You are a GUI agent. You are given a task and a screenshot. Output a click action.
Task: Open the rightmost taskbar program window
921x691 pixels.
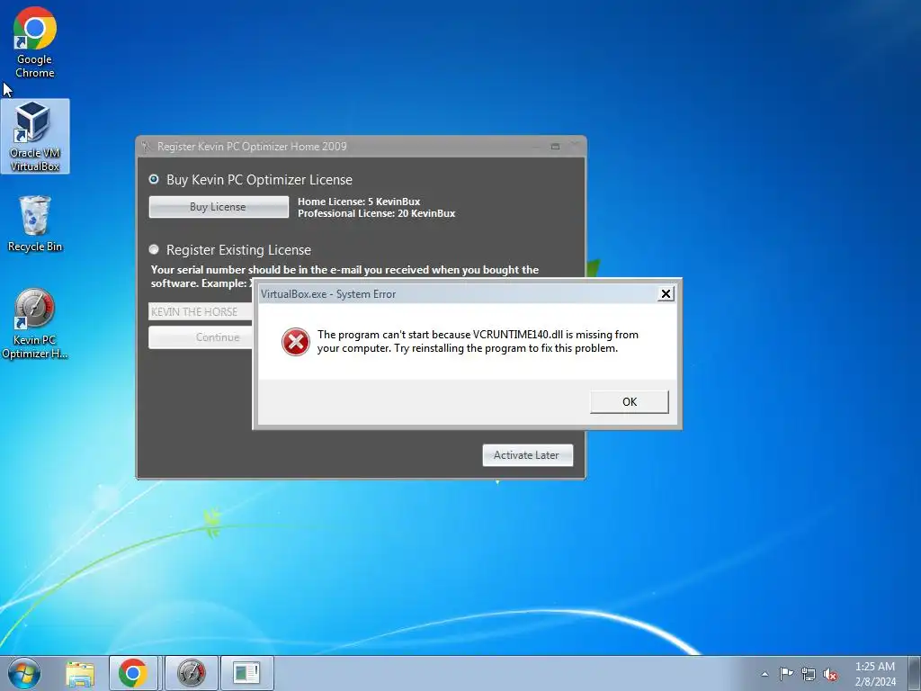246,673
